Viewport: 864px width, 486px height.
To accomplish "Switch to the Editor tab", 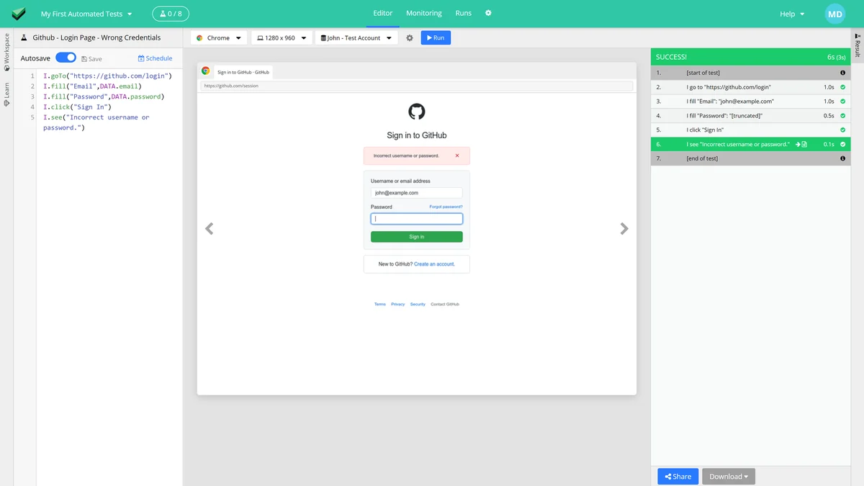I will (383, 13).
